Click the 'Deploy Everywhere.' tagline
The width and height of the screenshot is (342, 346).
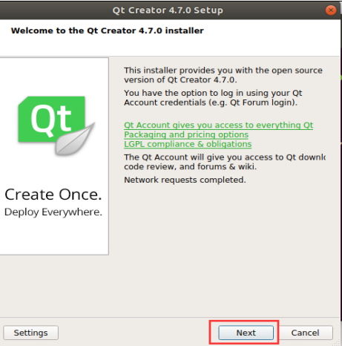coord(53,212)
